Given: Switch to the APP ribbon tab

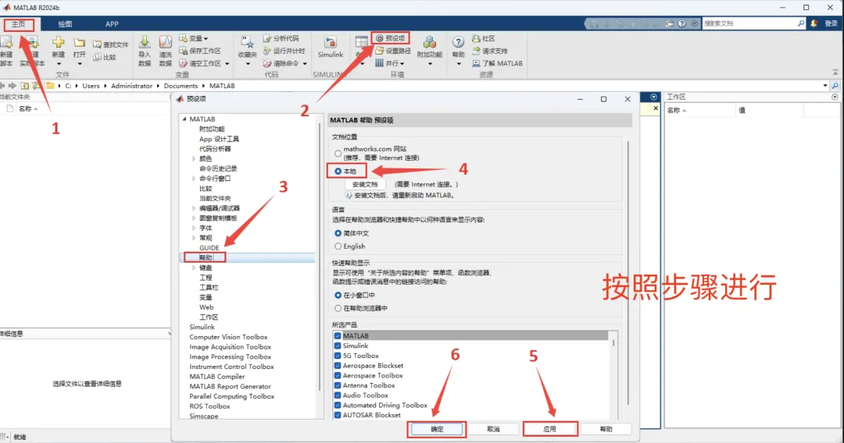Looking at the screenshot, I should tap(112, 24).
